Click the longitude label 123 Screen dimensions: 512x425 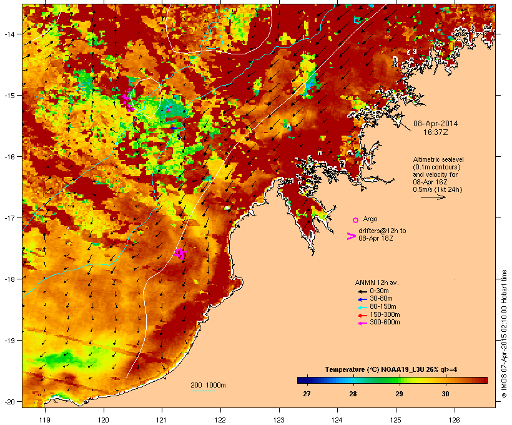[x=279, y=420]
